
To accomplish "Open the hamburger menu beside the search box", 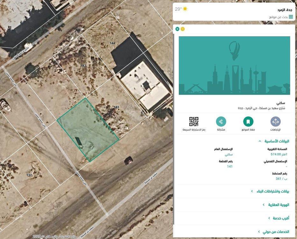I will 291,17.
